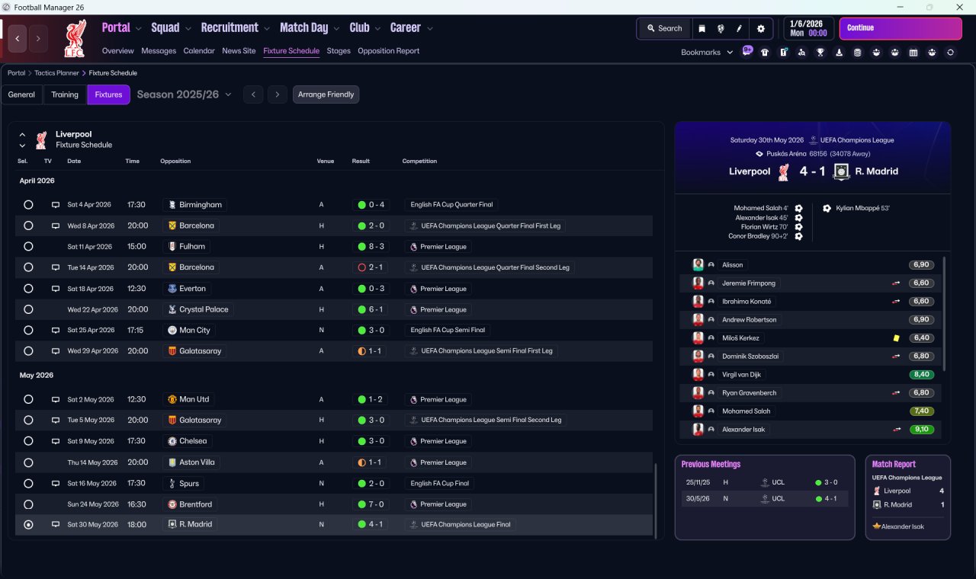Click the exclamation report icon in the bookmarks bar
The height and width of the screenshot is (579, 976).
783,53
